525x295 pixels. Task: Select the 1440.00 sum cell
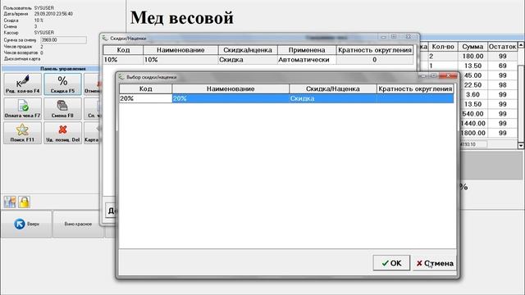[x=472, y=124]
